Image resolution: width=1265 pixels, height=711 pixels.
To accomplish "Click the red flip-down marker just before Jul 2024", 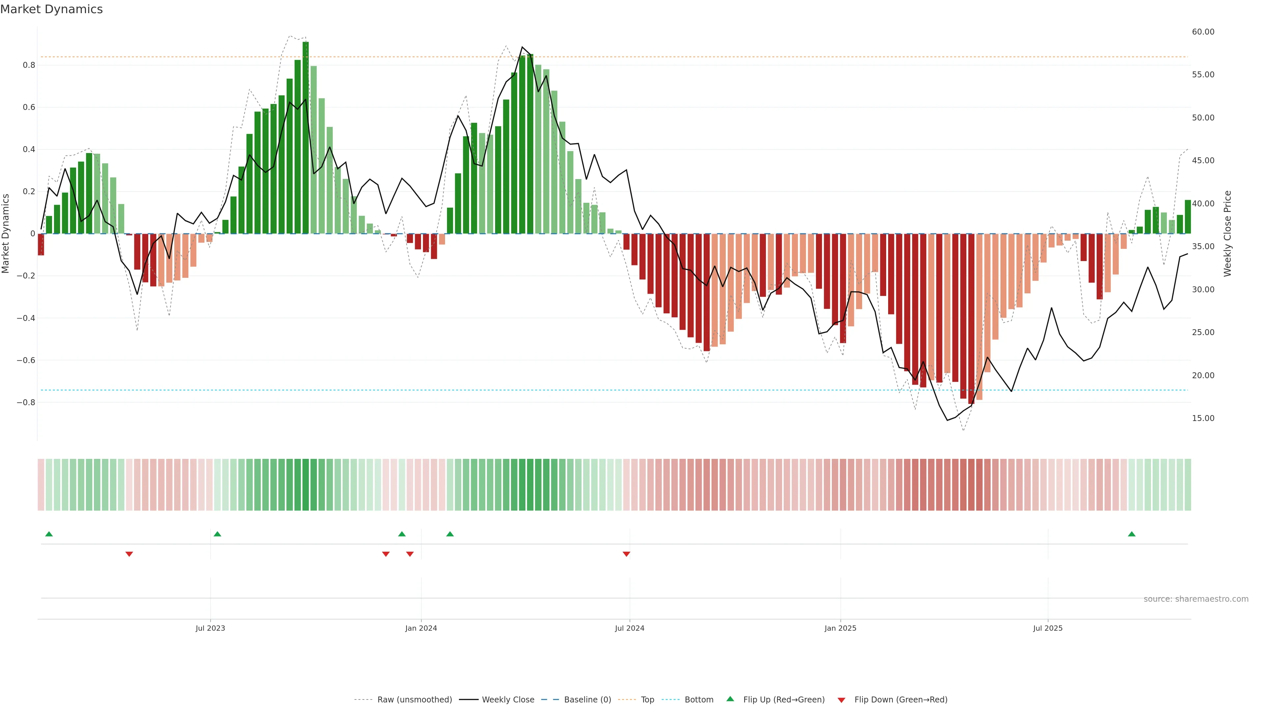I will pyautogui.click(x=626, y=554).
